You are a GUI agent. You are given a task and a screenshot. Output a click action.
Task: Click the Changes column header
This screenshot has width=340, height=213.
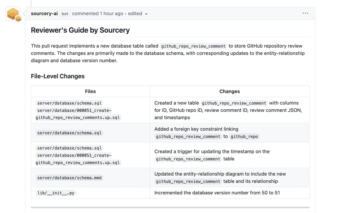[229, 91]
